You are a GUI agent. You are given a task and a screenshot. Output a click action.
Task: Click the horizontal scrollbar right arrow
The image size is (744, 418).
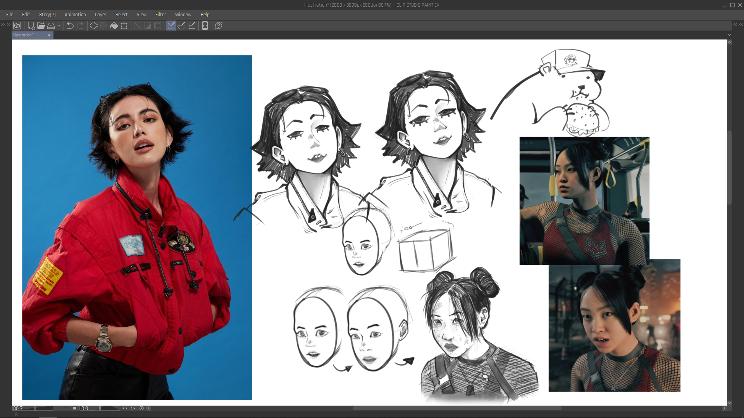(724, 408)
